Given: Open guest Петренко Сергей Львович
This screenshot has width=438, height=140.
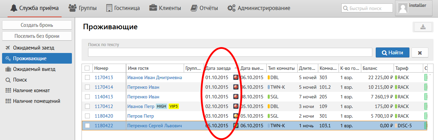Looking at the screenshot, I should click(x=154, y=126).
